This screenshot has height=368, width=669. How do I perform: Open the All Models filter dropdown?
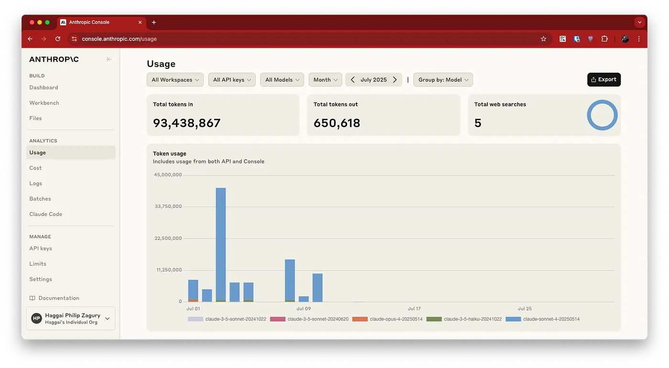point(282,80)
